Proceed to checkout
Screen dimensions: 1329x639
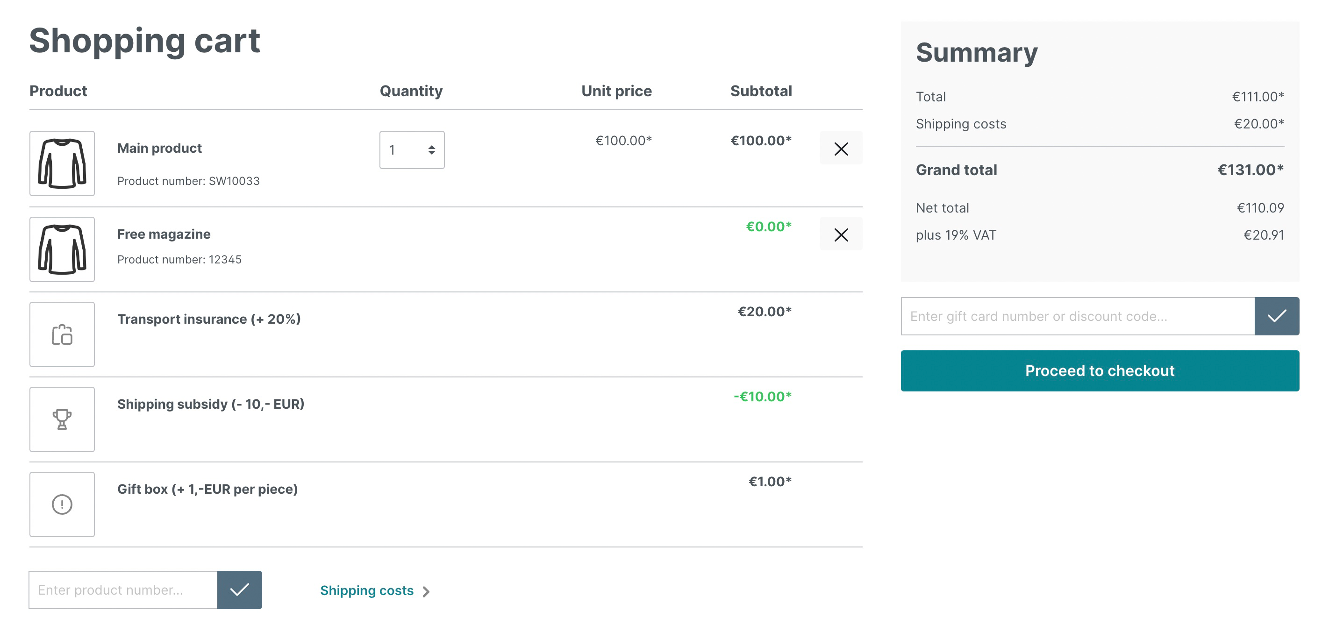pyautogui.click(x=1100, y=370)
